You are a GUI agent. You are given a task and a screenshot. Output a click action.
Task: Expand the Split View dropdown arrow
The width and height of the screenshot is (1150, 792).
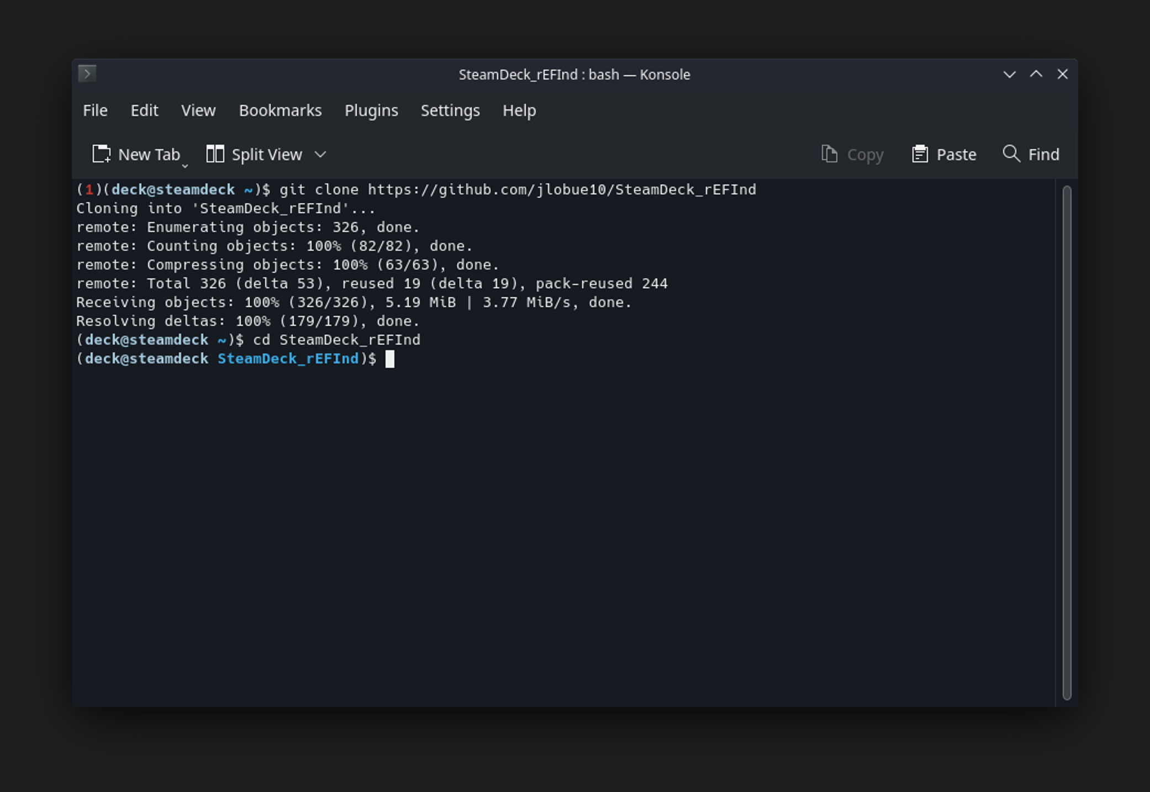tap(320, 154)
